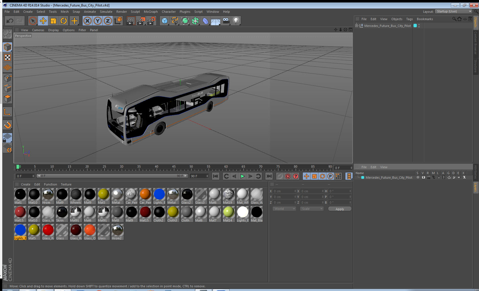Open the Render menu
The image size is (479, 291).
pyautogui.click(x=121, y=12)
